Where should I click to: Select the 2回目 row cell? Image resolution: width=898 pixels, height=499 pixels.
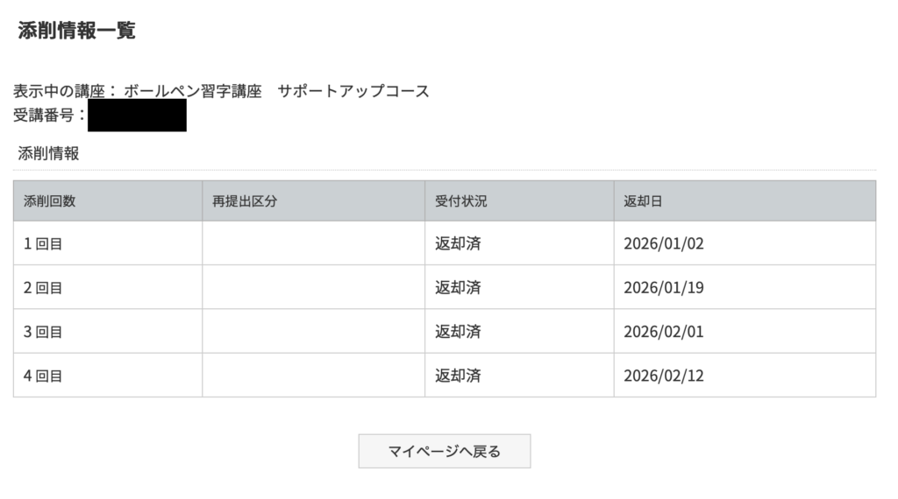(x=43, y=288)
